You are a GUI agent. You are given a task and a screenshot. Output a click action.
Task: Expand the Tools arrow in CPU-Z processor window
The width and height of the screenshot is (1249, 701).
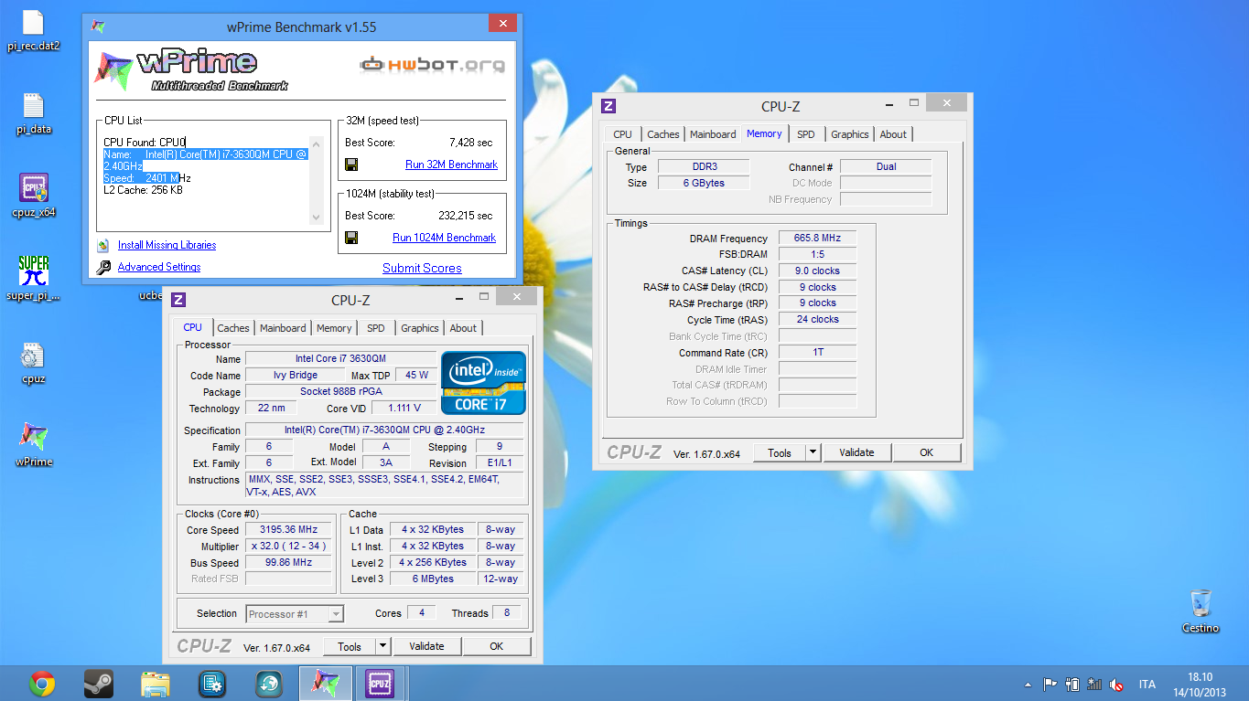coord(382,646)
